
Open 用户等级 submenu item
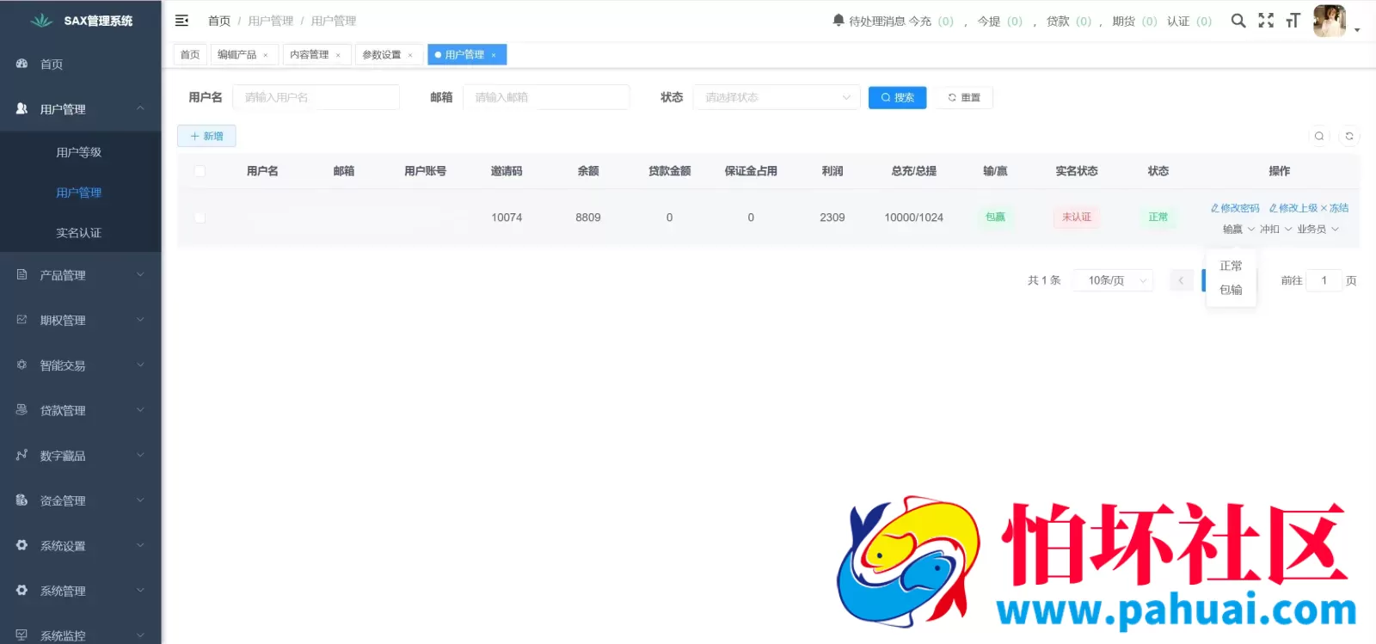[81, 152]
